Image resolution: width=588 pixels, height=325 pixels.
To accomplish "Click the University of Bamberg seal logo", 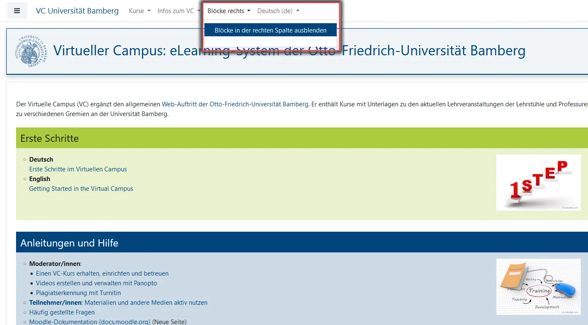I will point(31,51).
